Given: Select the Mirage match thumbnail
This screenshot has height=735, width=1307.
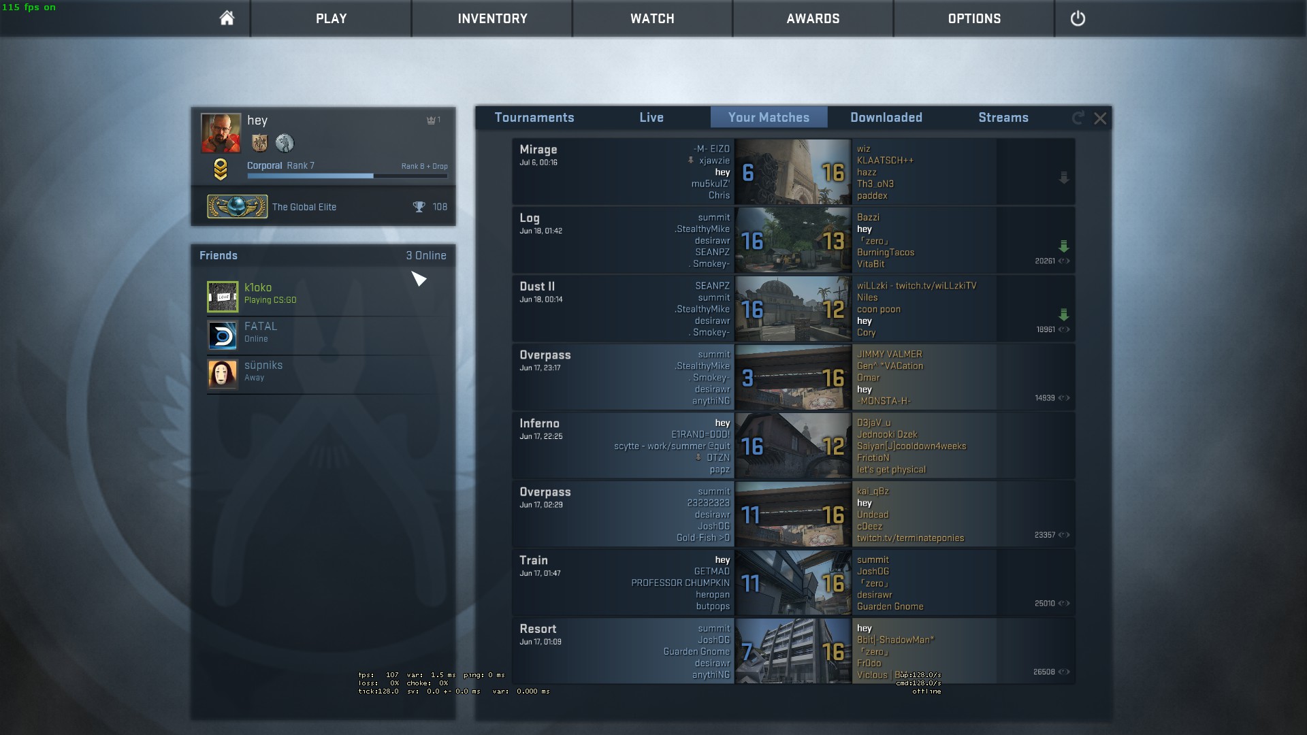Looking at the screenshot, I should pos(793,171).
